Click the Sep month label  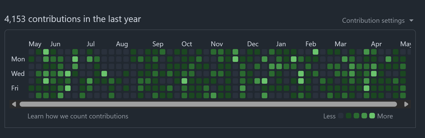158,44
